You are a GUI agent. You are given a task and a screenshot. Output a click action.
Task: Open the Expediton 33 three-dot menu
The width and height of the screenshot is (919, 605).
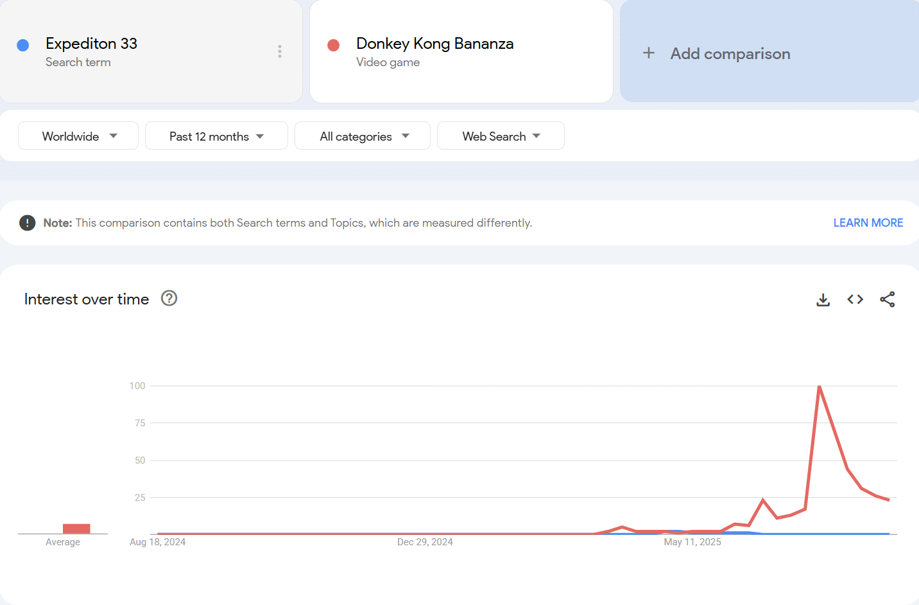(x=280, y=51)
